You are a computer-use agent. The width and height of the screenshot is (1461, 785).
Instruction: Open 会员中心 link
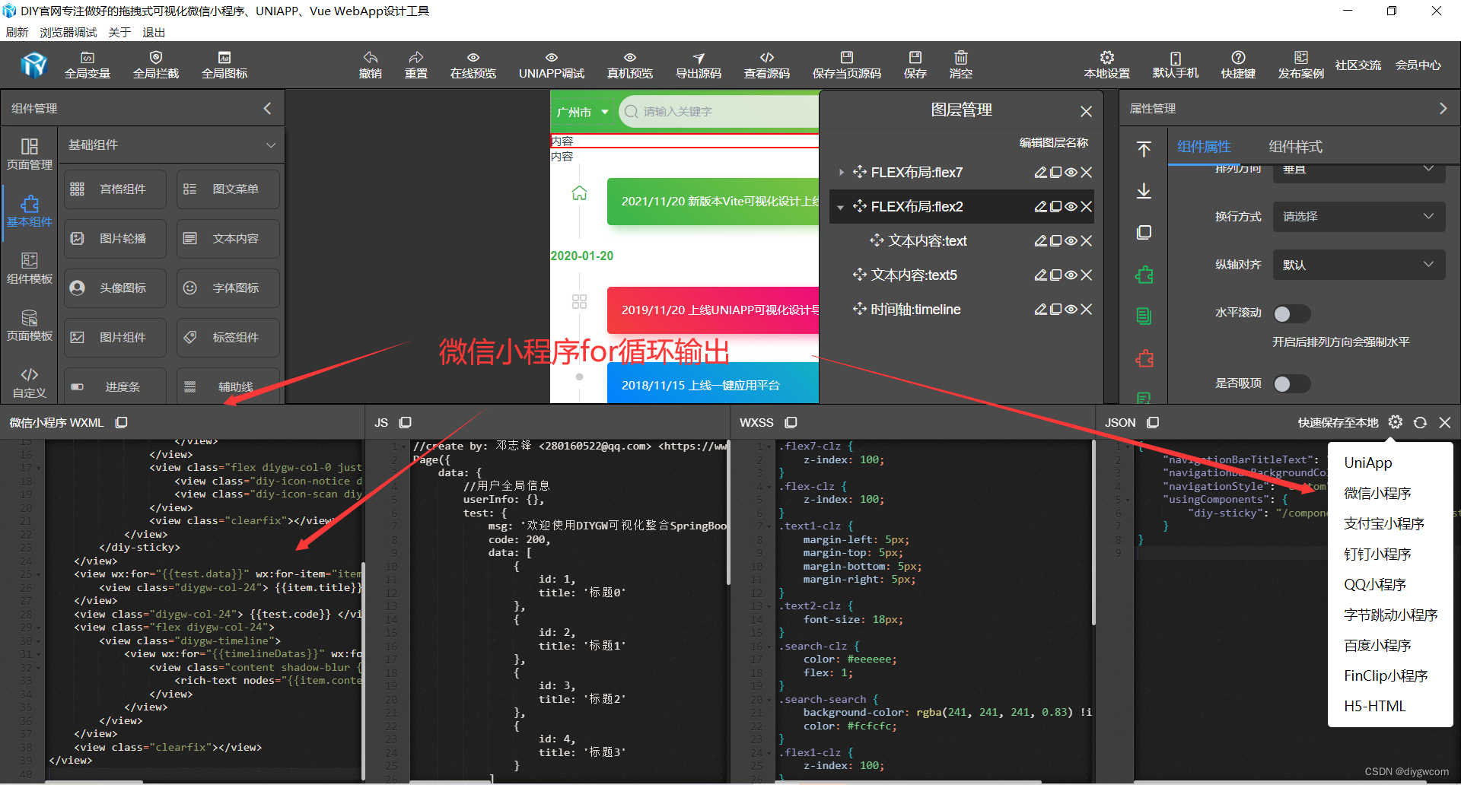pos(1418,65)
